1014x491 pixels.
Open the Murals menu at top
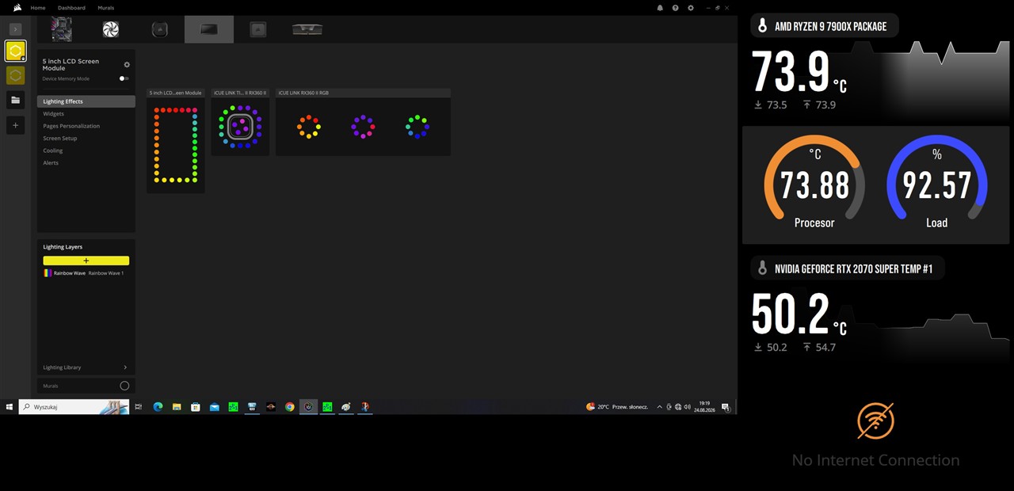click(x=106, y=8)
